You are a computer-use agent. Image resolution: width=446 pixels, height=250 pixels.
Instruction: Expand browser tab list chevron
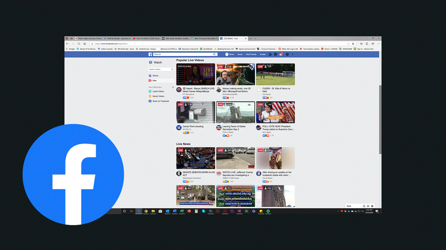tap(255, 38)
